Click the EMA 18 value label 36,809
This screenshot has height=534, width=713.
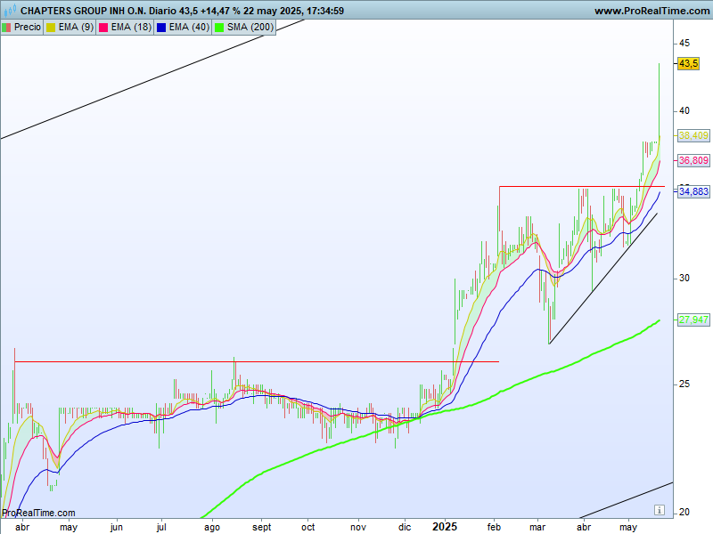[x=693, y=160]
